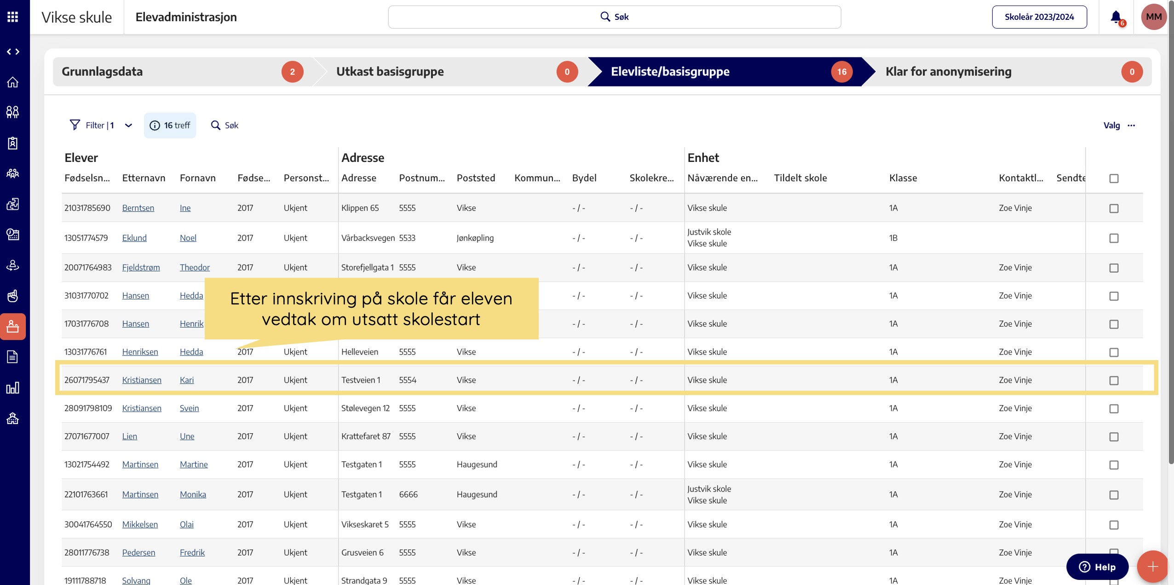
Task: Click address Stølevegen 12
Action: coord(365,408)
